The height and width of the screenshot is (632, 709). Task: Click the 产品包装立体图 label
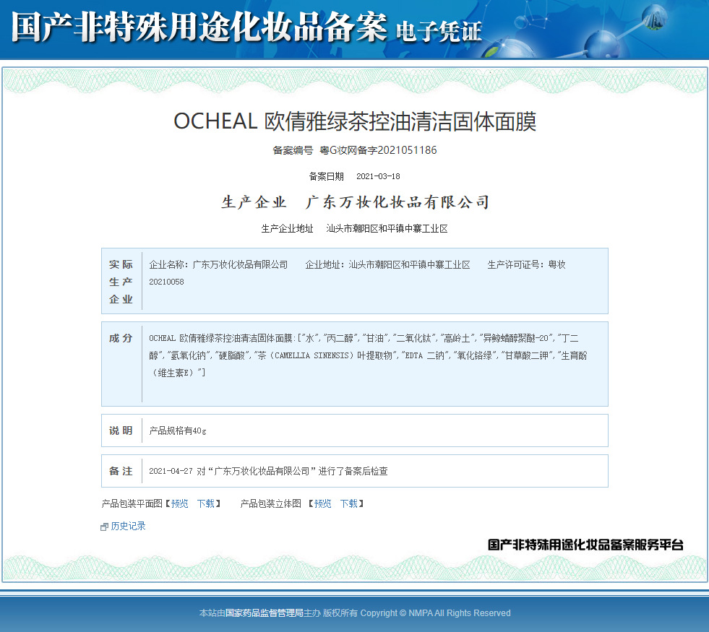(270, 503)
